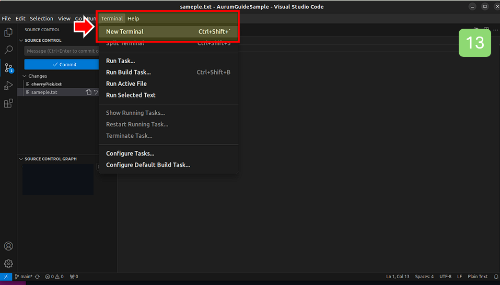Click Ln 1, Col 13 cursor position
The image size is (500, 285).
tap(398, 277)
